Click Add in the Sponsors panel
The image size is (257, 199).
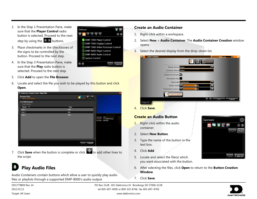(241, 131)
